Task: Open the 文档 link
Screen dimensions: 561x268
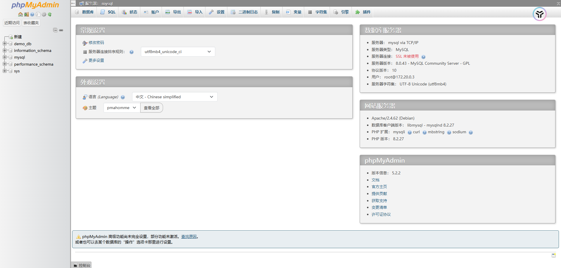Action: pyautogui.click(x=375, y=180)
